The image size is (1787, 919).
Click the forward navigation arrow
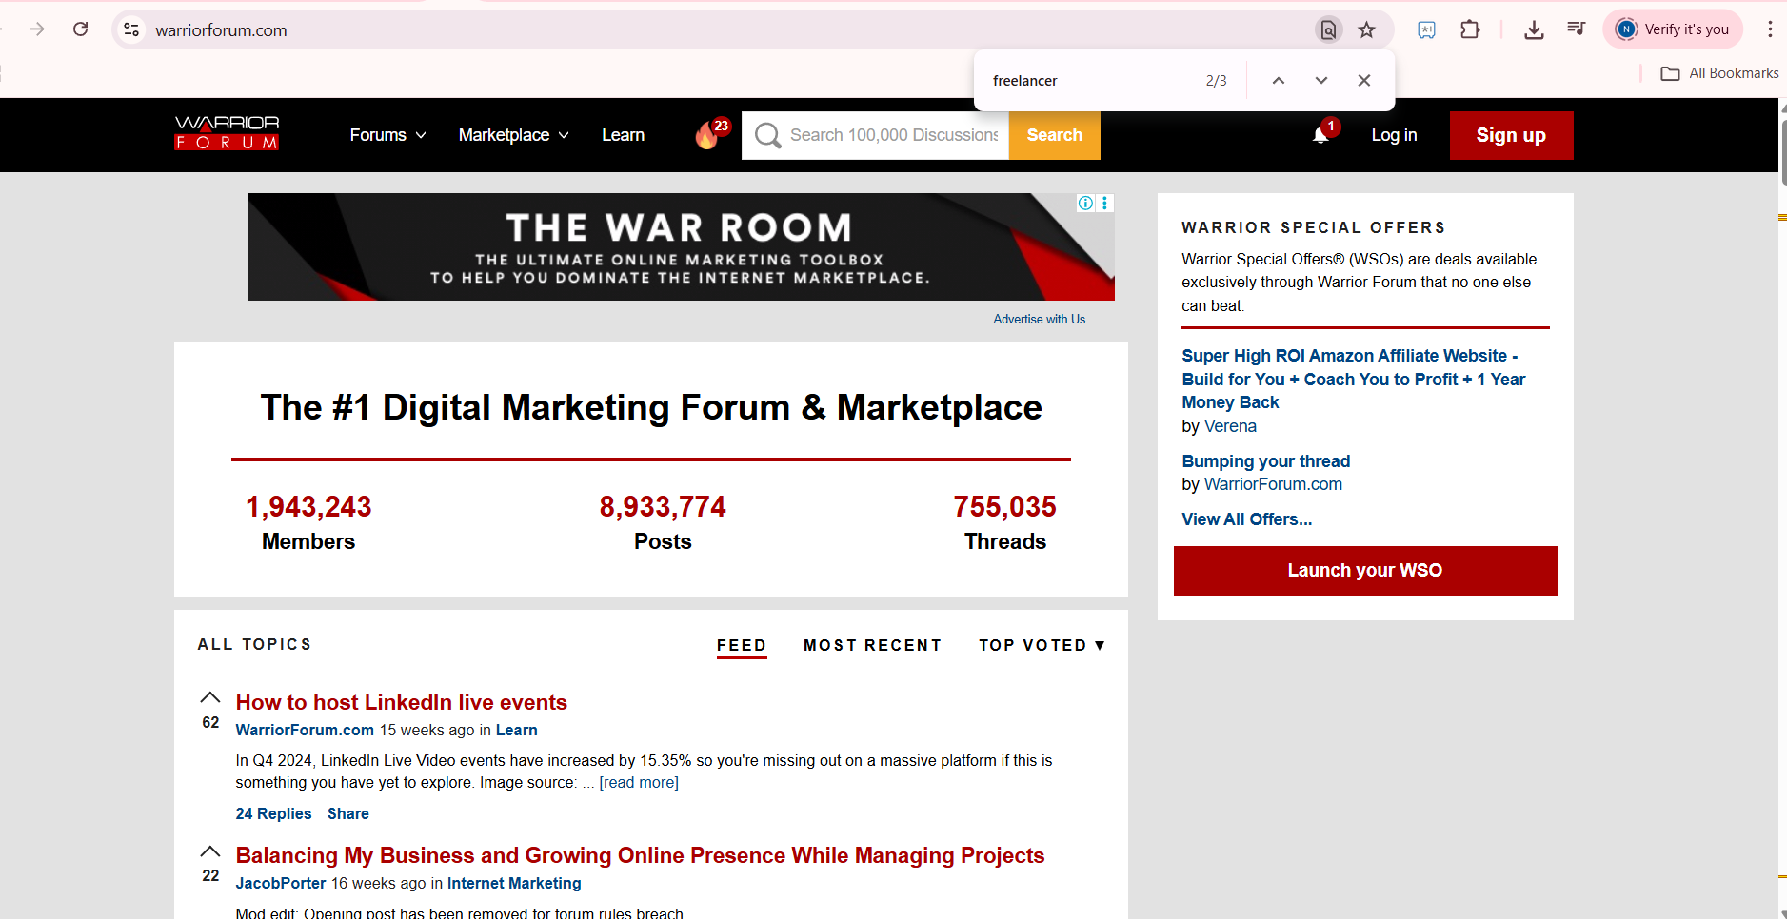click(x=37, y=29)
